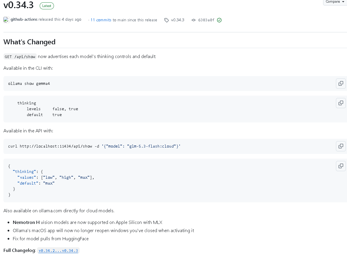Click the commit icon beside 6383a0f

(x=194, y=20)
